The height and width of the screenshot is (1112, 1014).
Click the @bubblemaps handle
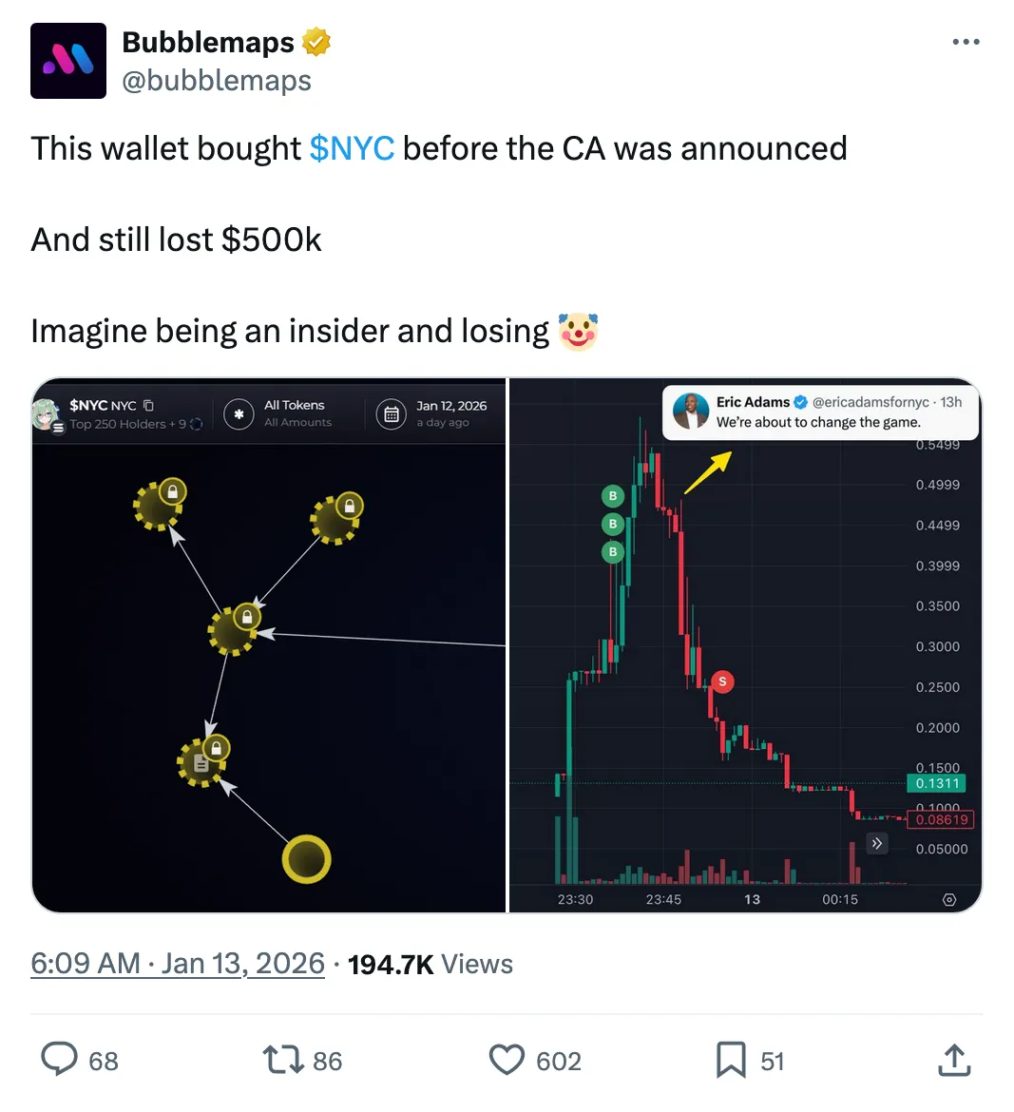(217, 81)
